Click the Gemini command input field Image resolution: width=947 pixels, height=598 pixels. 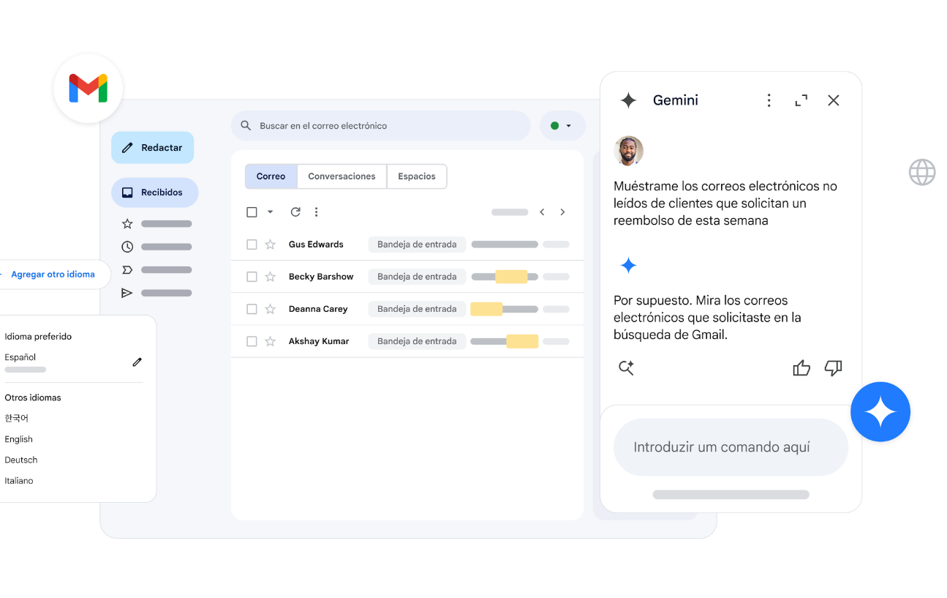[731, 446]
